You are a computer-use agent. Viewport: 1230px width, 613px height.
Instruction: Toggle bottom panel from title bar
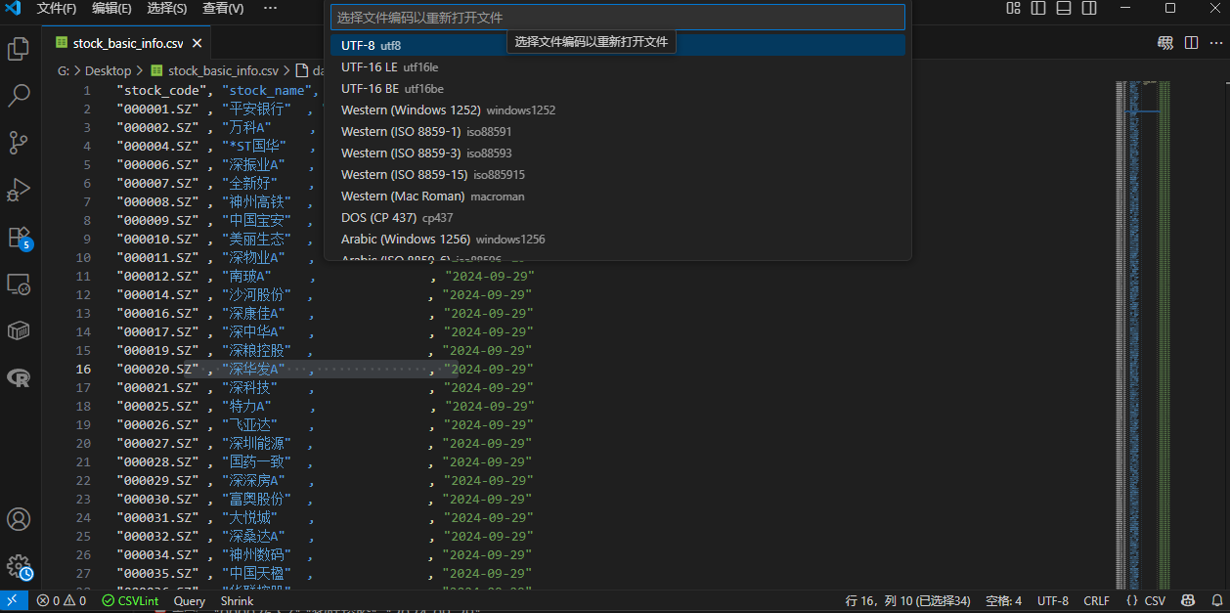tap(1064, 8)
